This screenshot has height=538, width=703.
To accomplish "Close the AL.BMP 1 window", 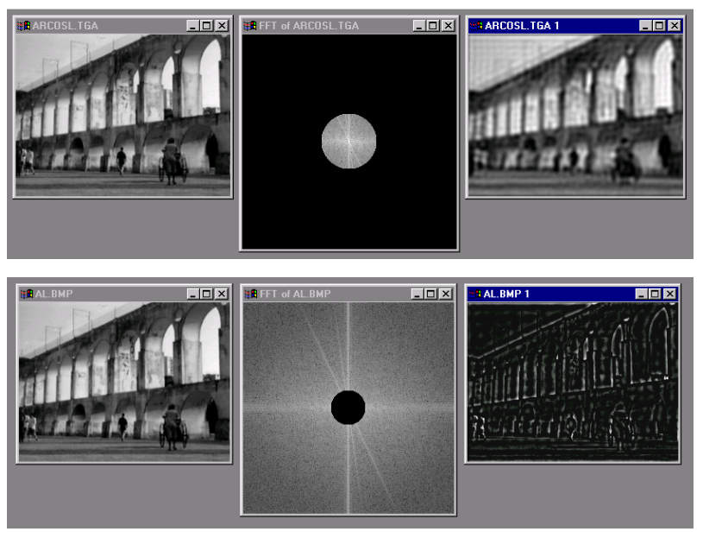I will [x=670, y=294].
